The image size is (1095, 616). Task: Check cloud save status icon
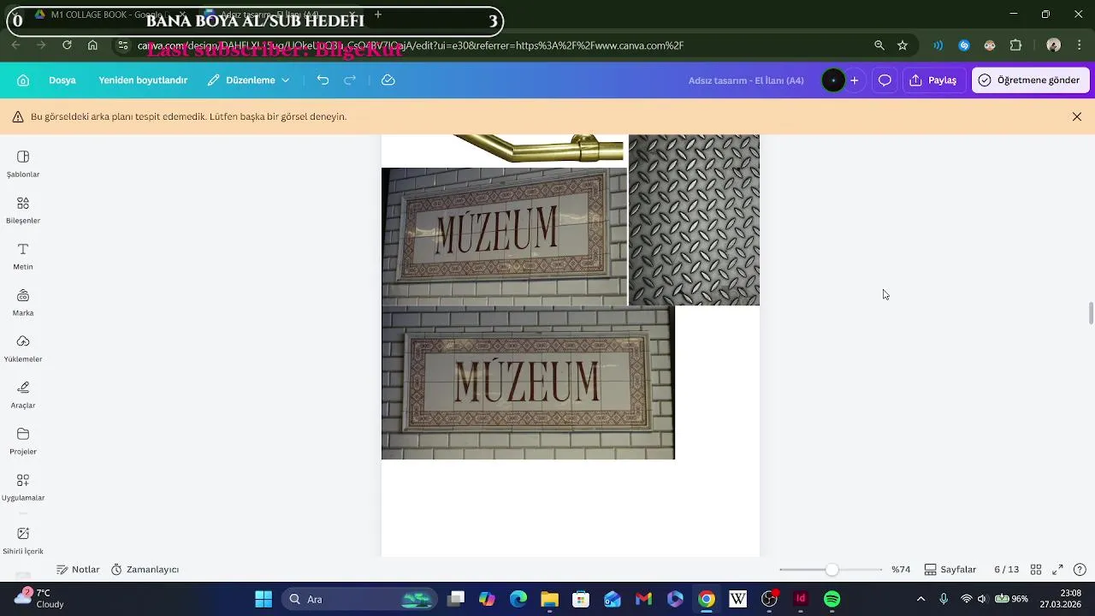click(388, 80)
